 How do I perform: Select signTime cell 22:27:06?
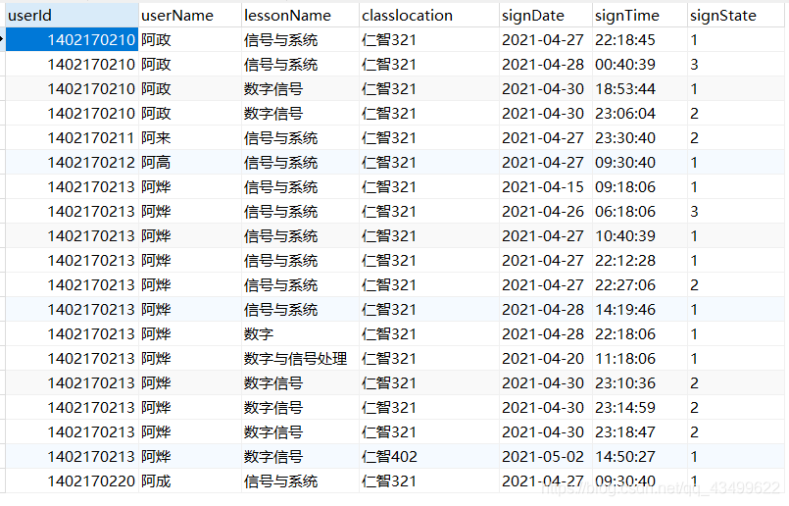tap(640, 285)
